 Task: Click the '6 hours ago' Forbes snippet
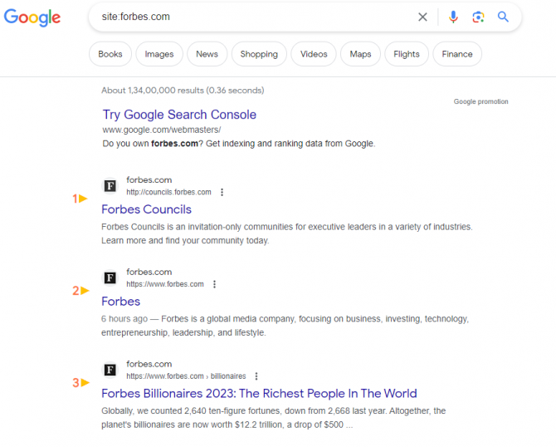tap(285, 326)
